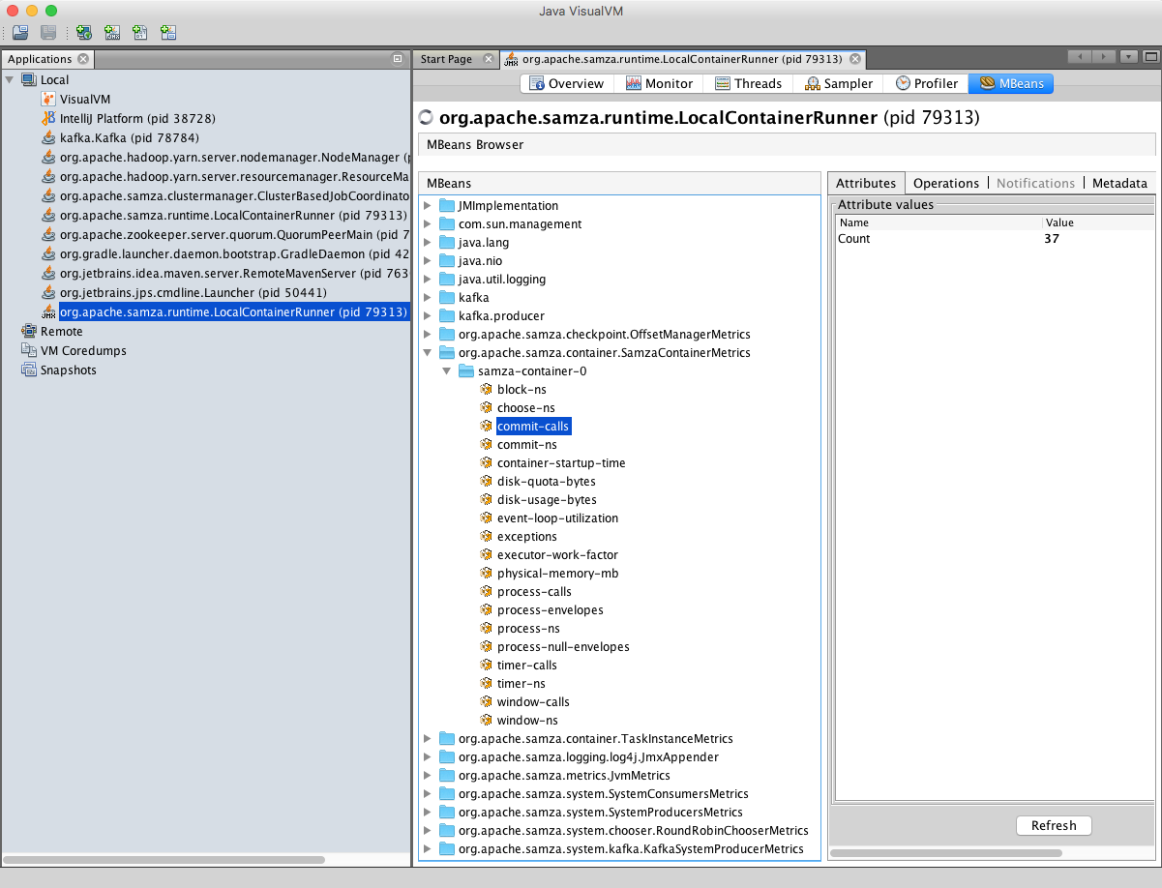Click Add Application Snapshot toolbar icon
This screenshot has width=1162, height=888.
pyautogui.click(x=168, y=33)
